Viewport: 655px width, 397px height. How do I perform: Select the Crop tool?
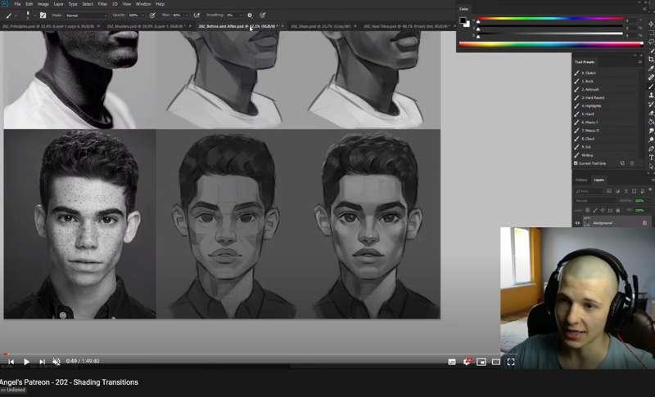point(651,60)
